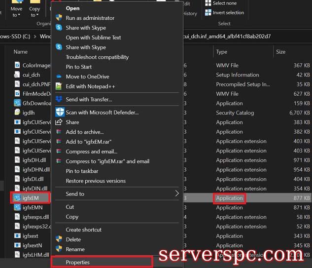Viewport: 312px width, 268px height.
Task: Click the OneDrive cloud icon in the context menu
Action: (x=59, y=77)
